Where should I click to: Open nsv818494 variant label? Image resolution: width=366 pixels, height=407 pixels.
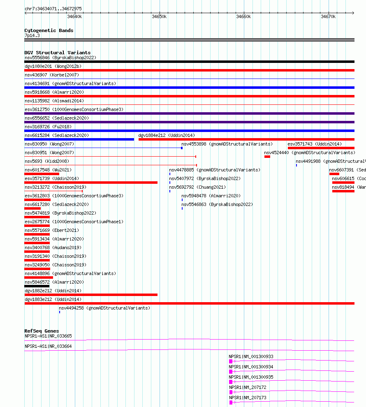[x=349, y=187]
